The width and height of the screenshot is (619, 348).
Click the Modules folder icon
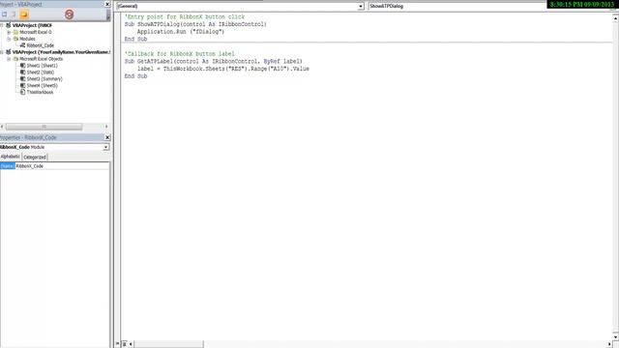pyautogui.click(x=15, y=39)
